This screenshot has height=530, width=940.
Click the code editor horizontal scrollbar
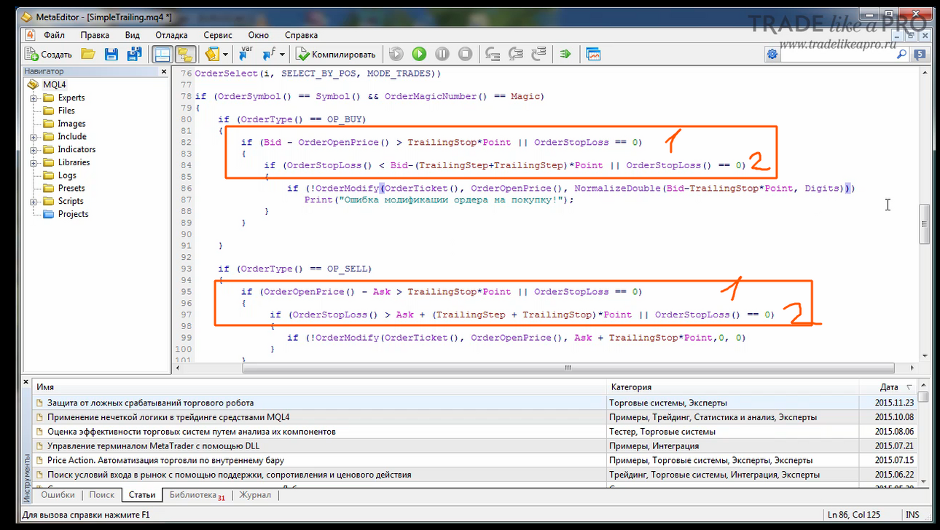(x=568, y=368)
